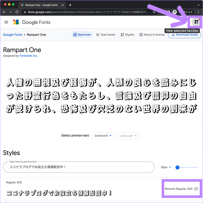203x203 pixels.
Task: Bookmark this page with the star
Action: point(154,12)
